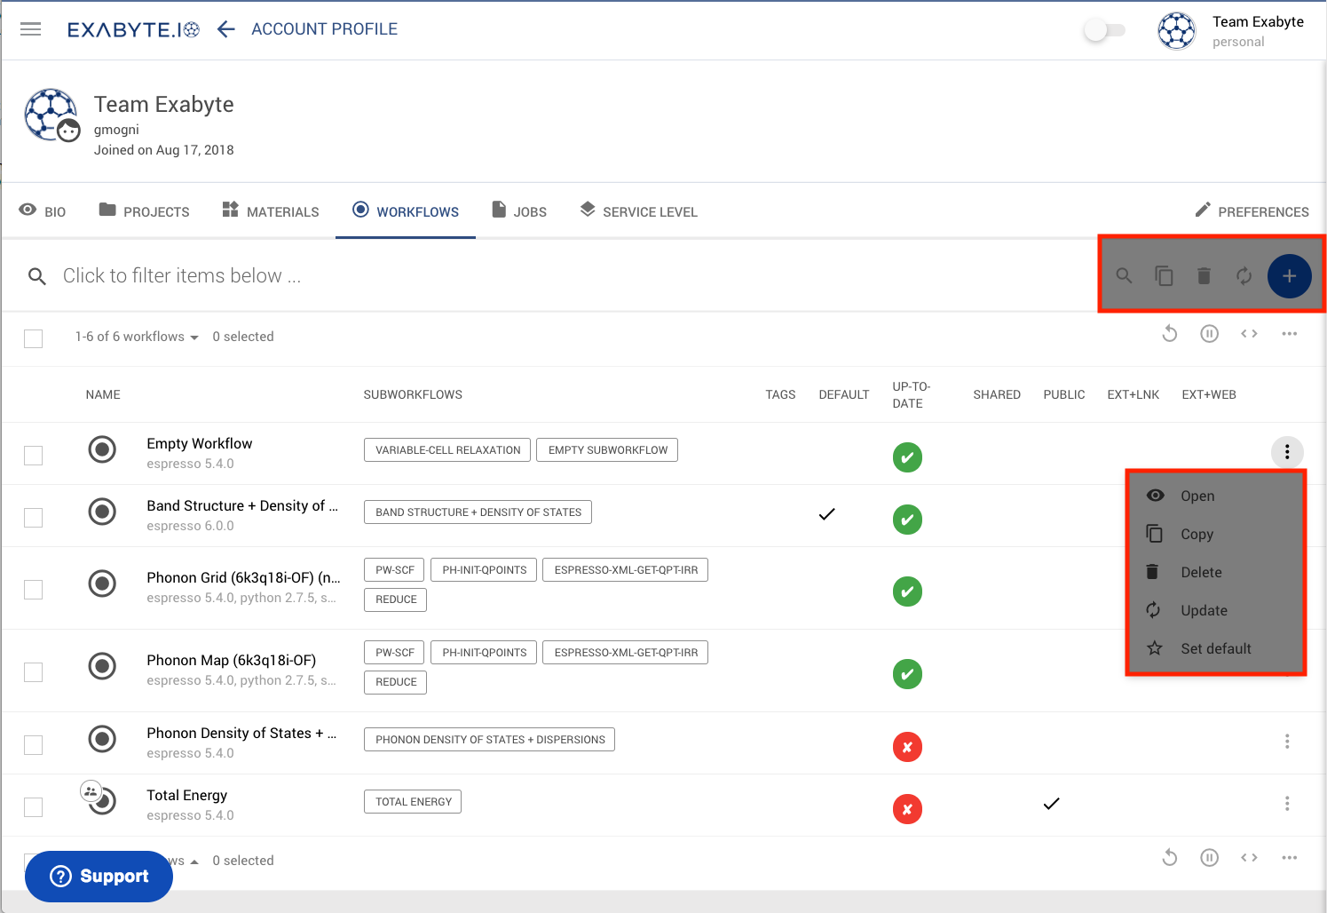1327x913 pixels.
Task: Click the trash delete icon in toolbar
Action: [1204, 276]
